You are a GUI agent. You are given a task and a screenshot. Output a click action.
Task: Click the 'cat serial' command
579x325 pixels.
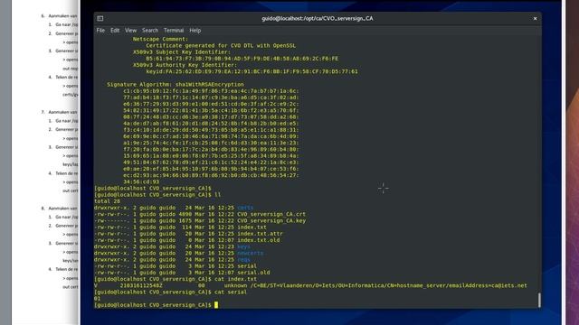point(231,292)
